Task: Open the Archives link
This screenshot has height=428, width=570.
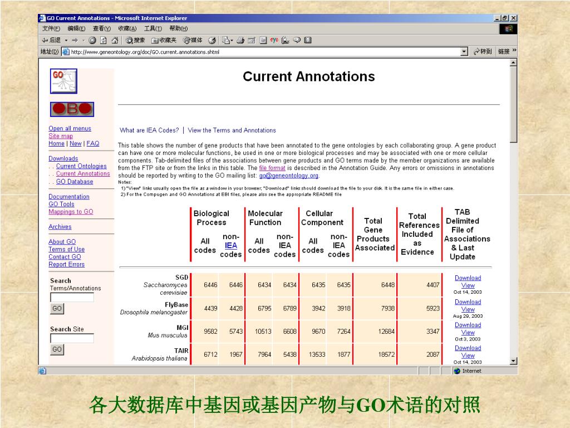Action: click(x=60, y=227)
